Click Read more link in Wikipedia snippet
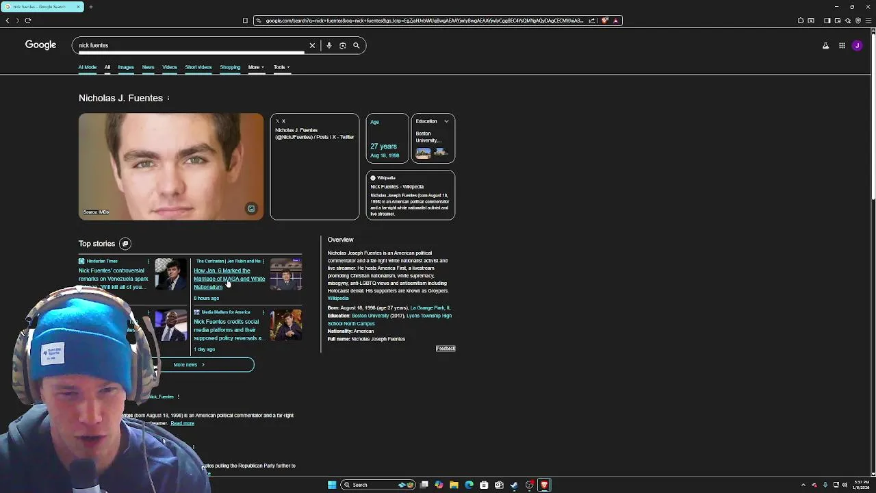Image resolution: width=876 pixels, height=493 pixels. pos(183,423)
